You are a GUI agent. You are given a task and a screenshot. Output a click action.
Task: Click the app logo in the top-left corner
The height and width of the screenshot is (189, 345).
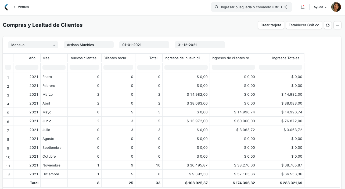click(x=6, y=7)
